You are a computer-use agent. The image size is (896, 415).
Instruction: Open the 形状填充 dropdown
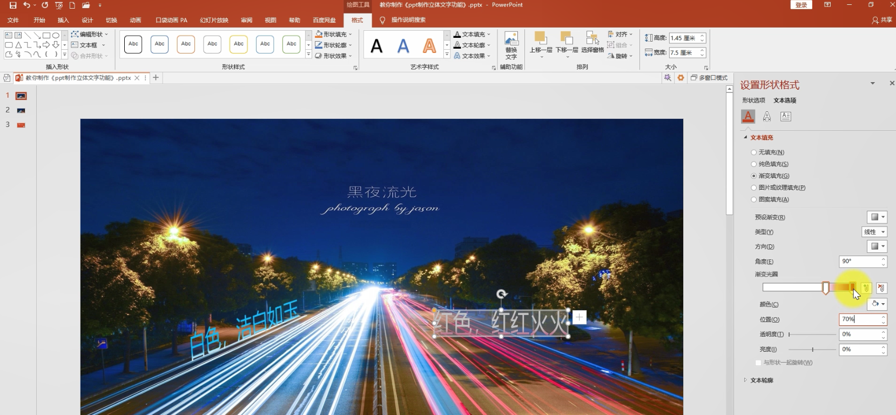click(x=333, y=34)
